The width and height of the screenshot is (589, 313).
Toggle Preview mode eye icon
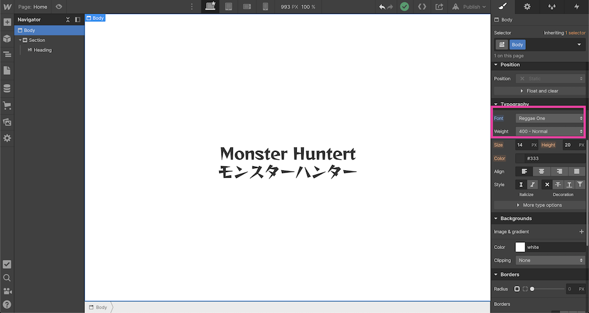(59, 7)
